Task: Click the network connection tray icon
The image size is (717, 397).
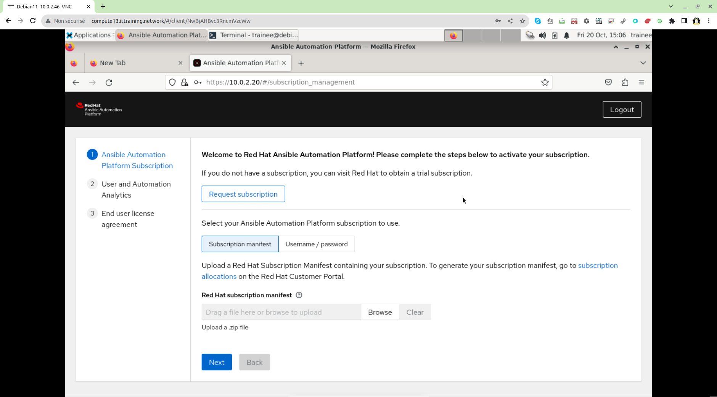Action: (x=530, y=35)
